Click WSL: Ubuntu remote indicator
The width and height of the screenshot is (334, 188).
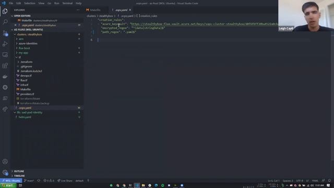[x=11, y=181]
